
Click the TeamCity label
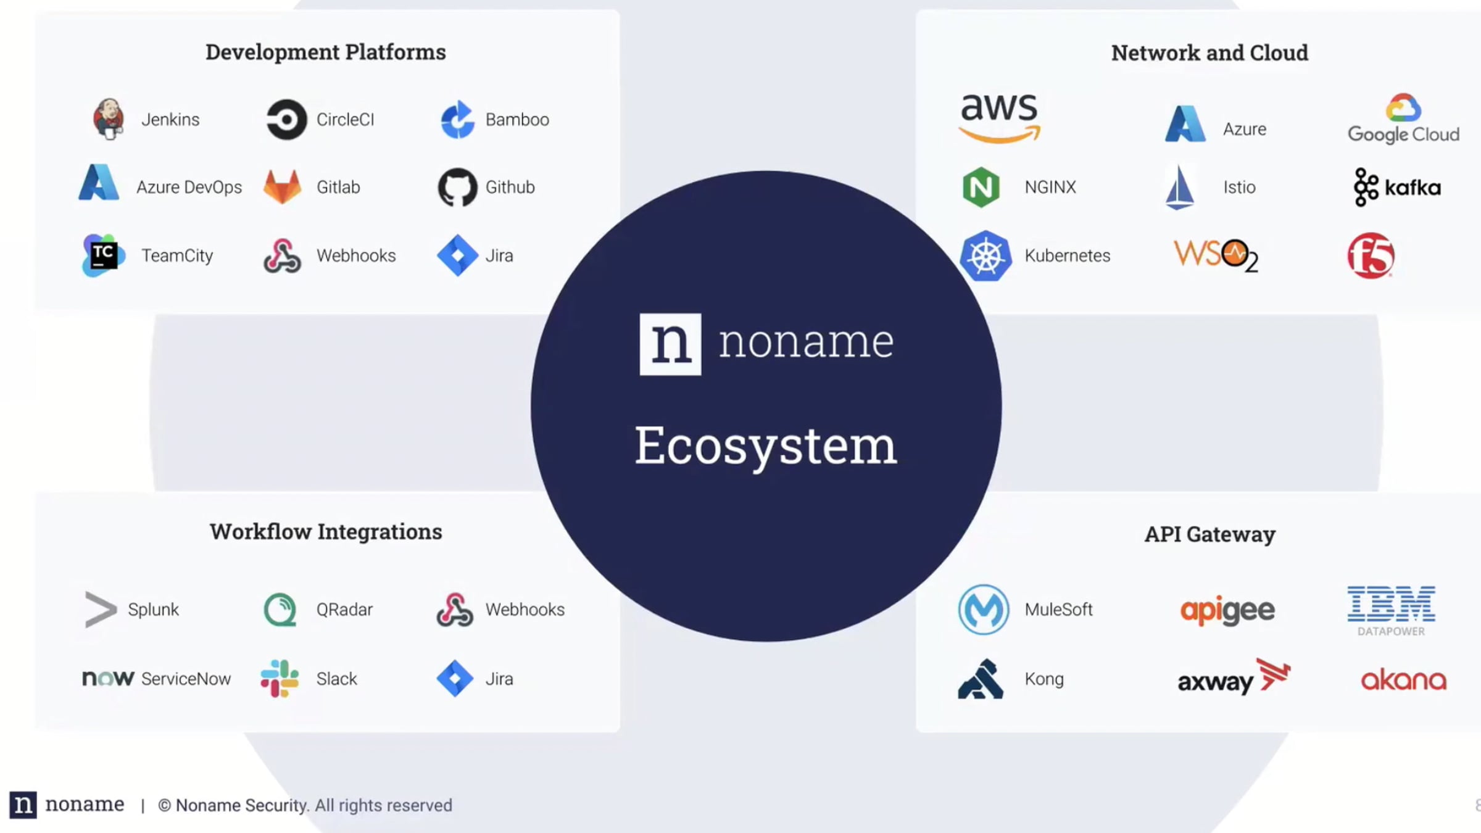(x=177, y=255)
